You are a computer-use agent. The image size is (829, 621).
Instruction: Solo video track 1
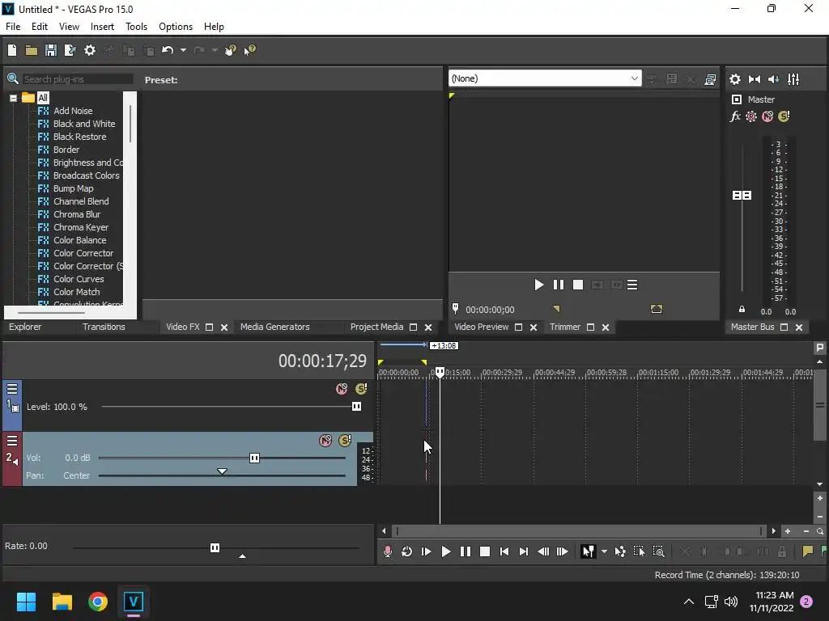[361, 389]
